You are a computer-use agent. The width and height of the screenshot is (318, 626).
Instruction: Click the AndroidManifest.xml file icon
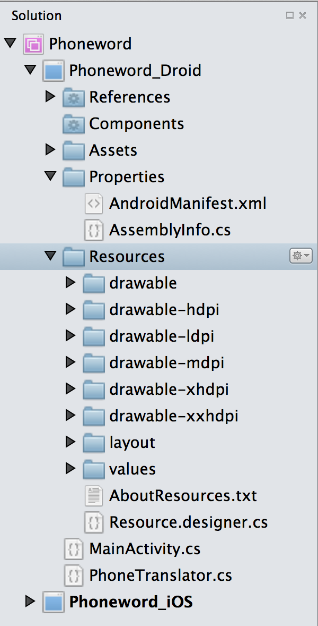pyautogui.click(x=94, y=204)
